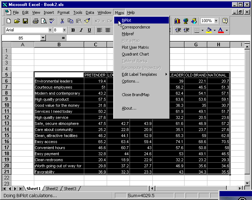The width and height of the screenshot is (252, 200).
Task: Expand the Edit Label Templates submenu
Action: tap(141, 74)
